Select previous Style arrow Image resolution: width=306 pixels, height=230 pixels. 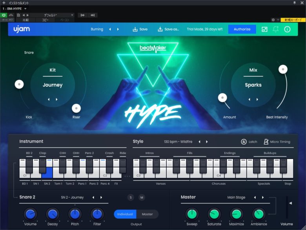click(x=199, y=142)
